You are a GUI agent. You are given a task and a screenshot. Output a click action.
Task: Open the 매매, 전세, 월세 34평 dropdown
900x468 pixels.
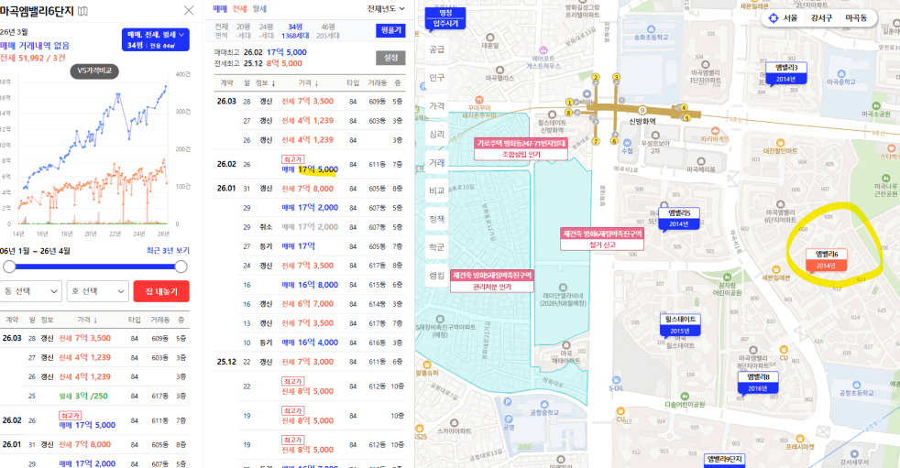tap(155, 39)
